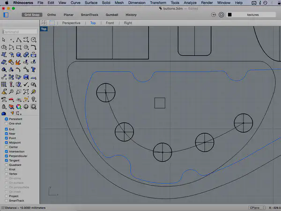Toggle the Intersection object snap
The image size is (281, 211).
pyautogui.click(x=7, y=151)
